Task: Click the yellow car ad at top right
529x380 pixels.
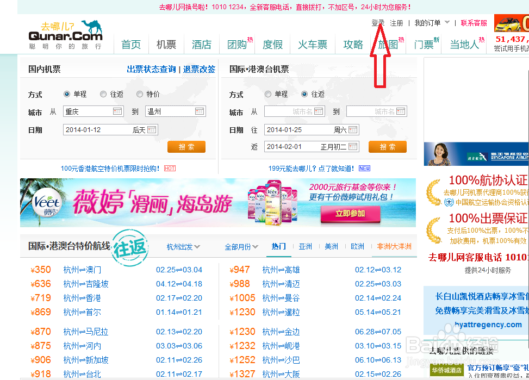Action: coord(512,23)
